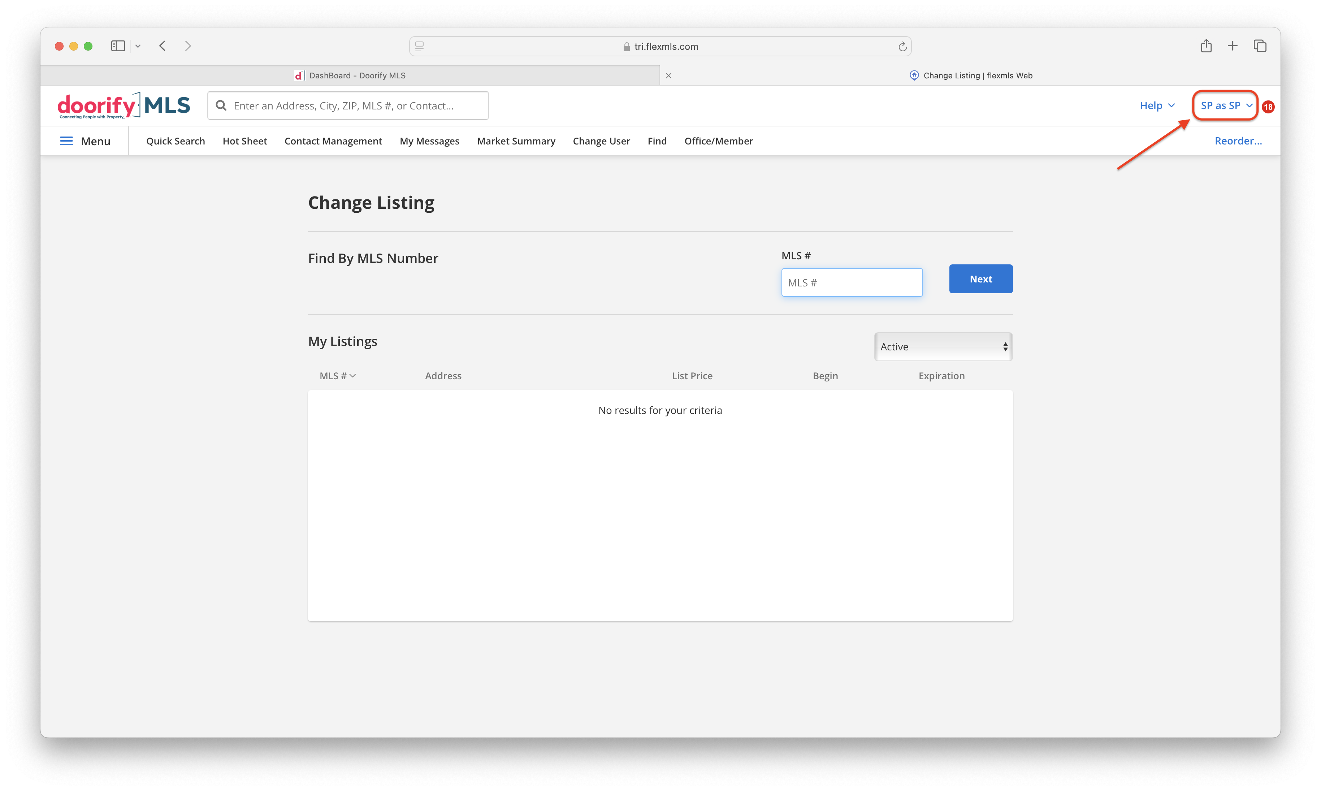Click Safari's share icon
This screenshot has width=1321, height=791.
[x=1206, y=46]
